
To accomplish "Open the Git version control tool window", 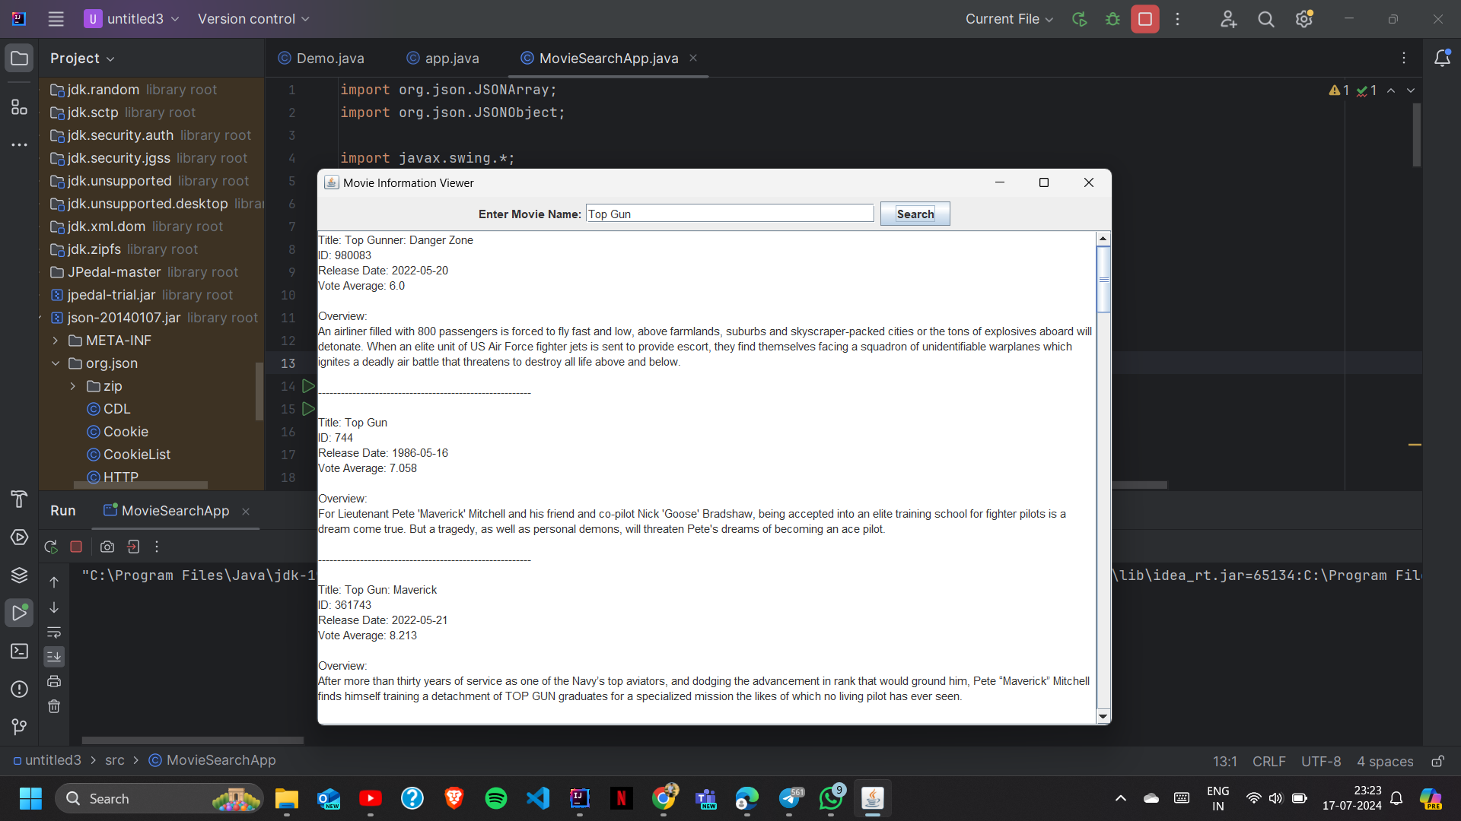I will tap(19, 727).
